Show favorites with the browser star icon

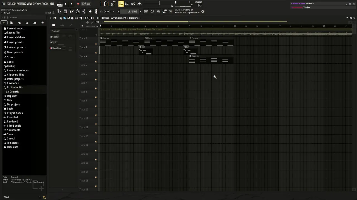(x=42, y=23)
